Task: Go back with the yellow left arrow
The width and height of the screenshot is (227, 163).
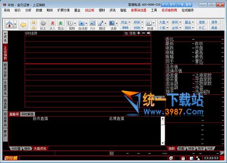Action: [x=23, y=25]
